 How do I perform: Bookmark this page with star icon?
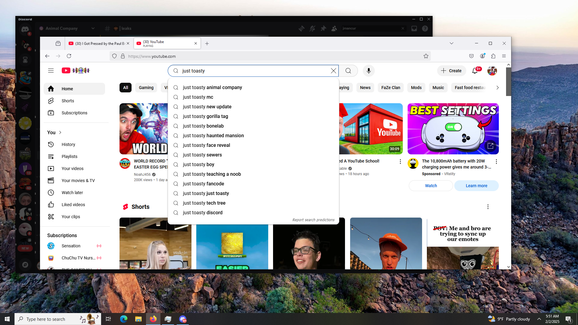[x=426, y=56]
